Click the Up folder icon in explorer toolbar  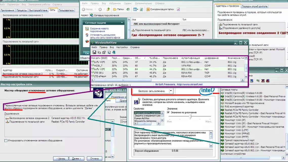coord(108,9)
